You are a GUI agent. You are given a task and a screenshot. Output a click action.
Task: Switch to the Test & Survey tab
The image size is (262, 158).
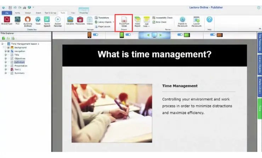[51, 13]
